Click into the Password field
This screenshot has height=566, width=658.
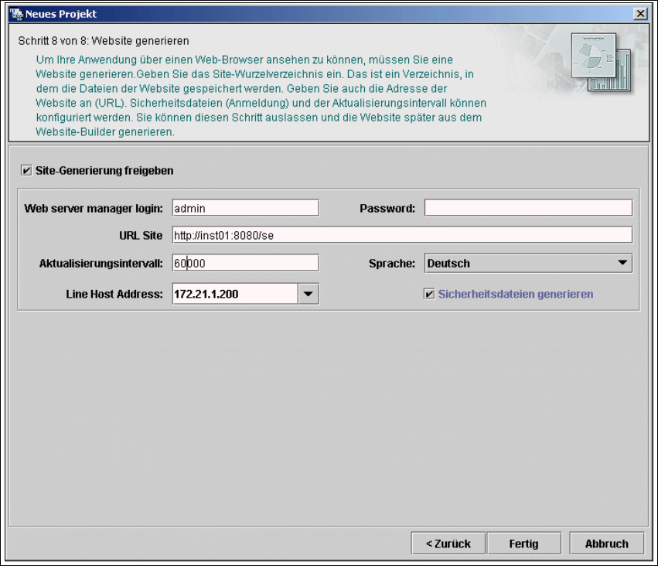click(528, 208)
